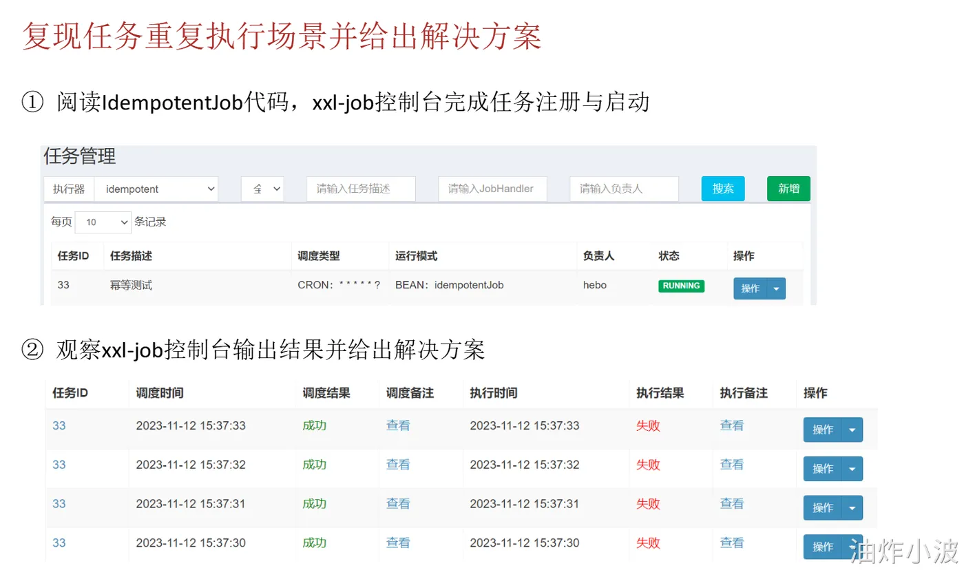The height and width of the screenshot is (570, 964).
Task: Click the 调度备注 column header
Action: tap(410, 393)
